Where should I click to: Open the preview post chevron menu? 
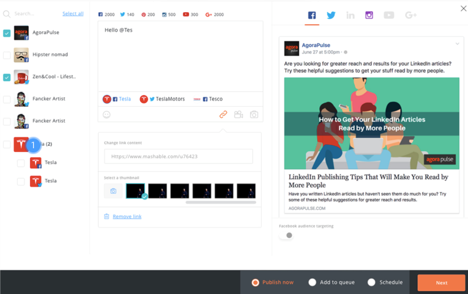click(x=457, y=44)
